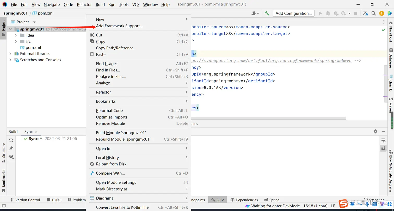
Task: Open the mvnrepository spring-webmvc link
Action: click(x=271, y=61)
